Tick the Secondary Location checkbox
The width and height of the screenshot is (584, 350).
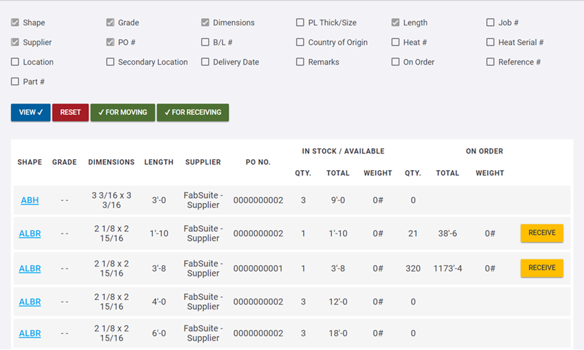pyautogui.click(x=111, y=62)
